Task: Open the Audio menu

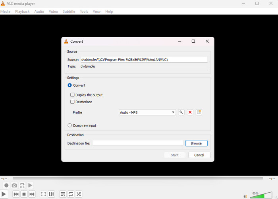Action: 39,11
